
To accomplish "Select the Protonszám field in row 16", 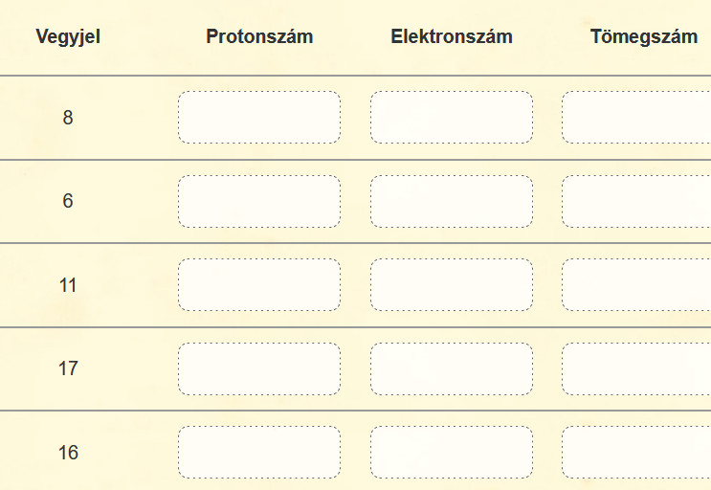I will pyautogui.click(x=259, y=452).
